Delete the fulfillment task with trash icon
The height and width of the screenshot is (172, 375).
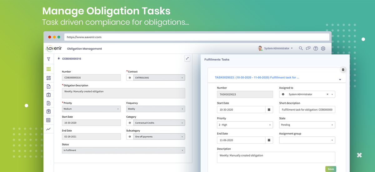(x=343, y=70)
